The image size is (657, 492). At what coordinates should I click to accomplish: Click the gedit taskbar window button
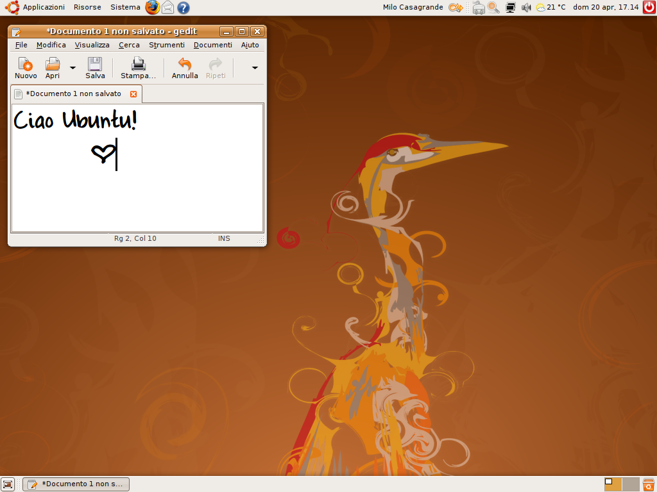pos(76,484)
